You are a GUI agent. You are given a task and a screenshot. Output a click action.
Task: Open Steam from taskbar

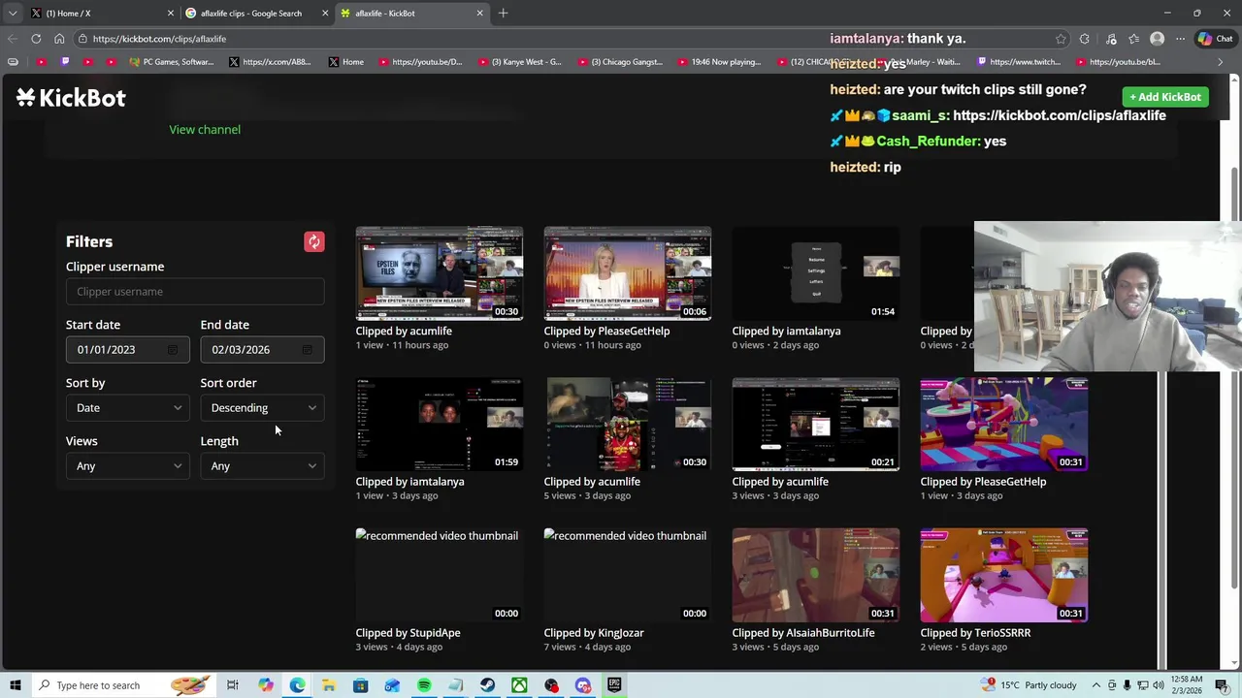[x=487, y=685]
